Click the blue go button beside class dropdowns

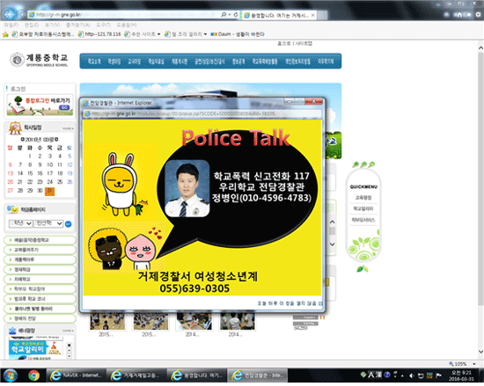pos(69,224)
